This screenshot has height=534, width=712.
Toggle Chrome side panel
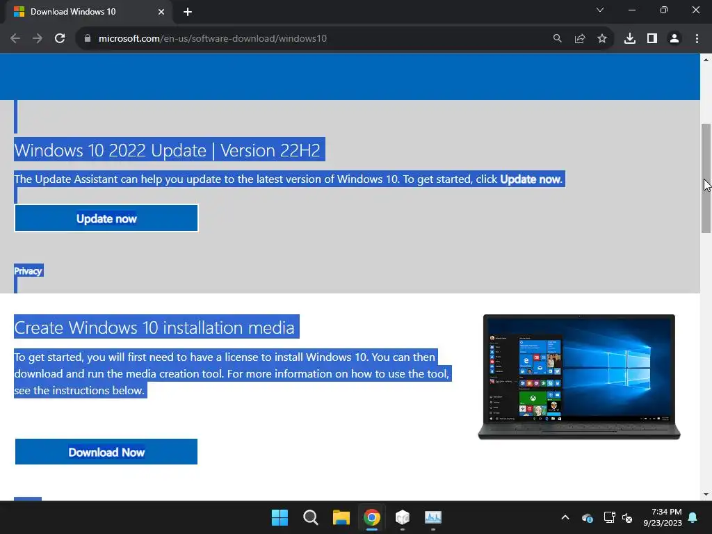652,39
